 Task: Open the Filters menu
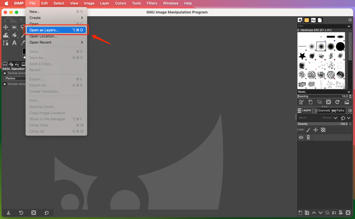152,3
